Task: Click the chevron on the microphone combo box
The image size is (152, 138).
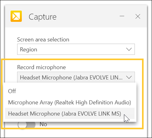Action: coord(129,77)
